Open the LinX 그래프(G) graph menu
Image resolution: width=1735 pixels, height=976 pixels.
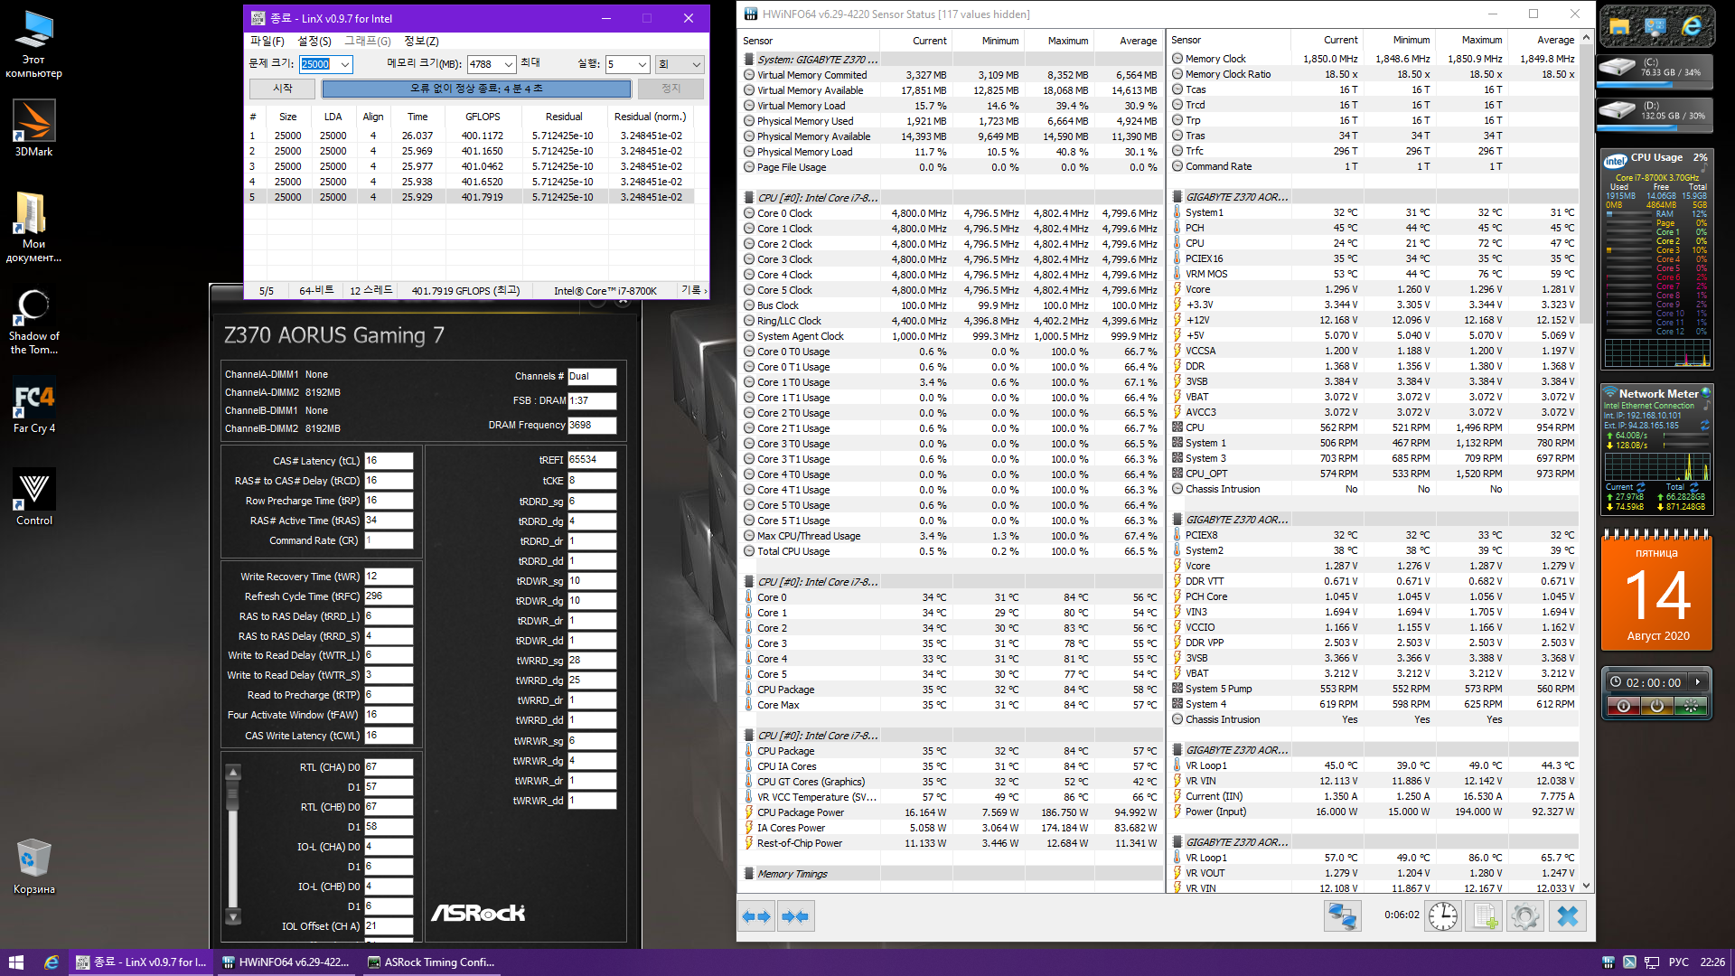pyautogui.click(x=367, y=41)
